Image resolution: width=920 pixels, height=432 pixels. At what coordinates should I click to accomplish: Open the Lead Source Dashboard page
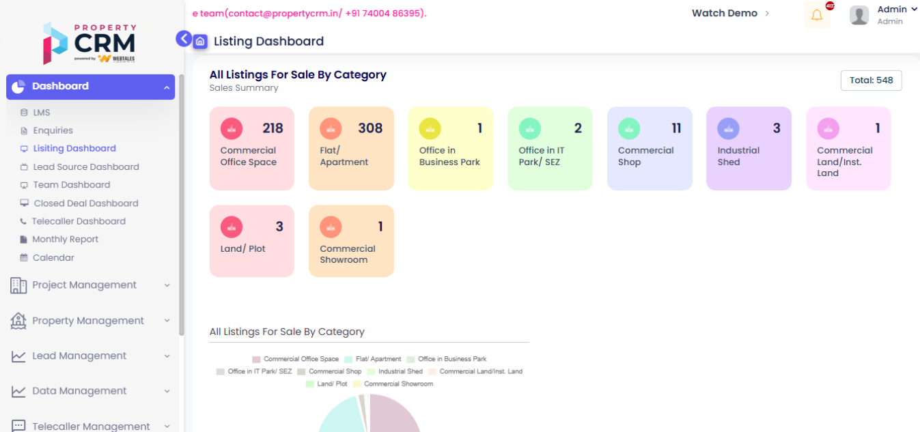point(86,167)
